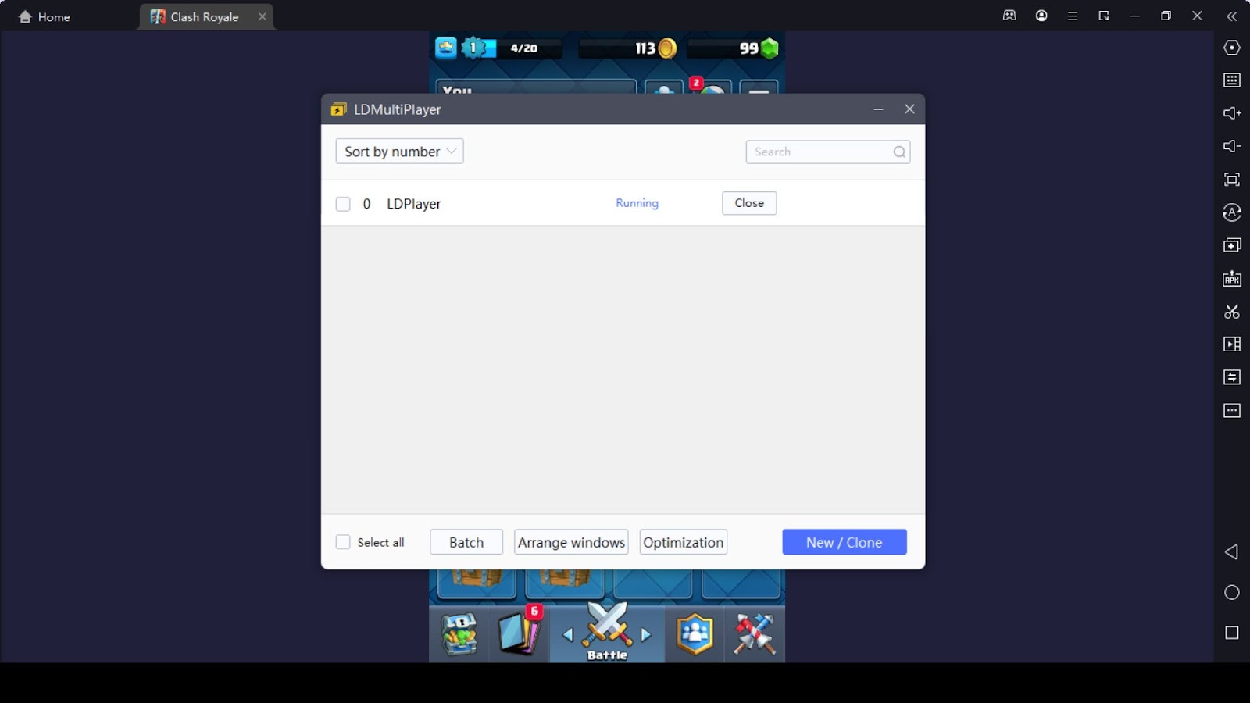Open the user account icon
The height and width of the screenshot is (703, 1250).
[1041, 16]
